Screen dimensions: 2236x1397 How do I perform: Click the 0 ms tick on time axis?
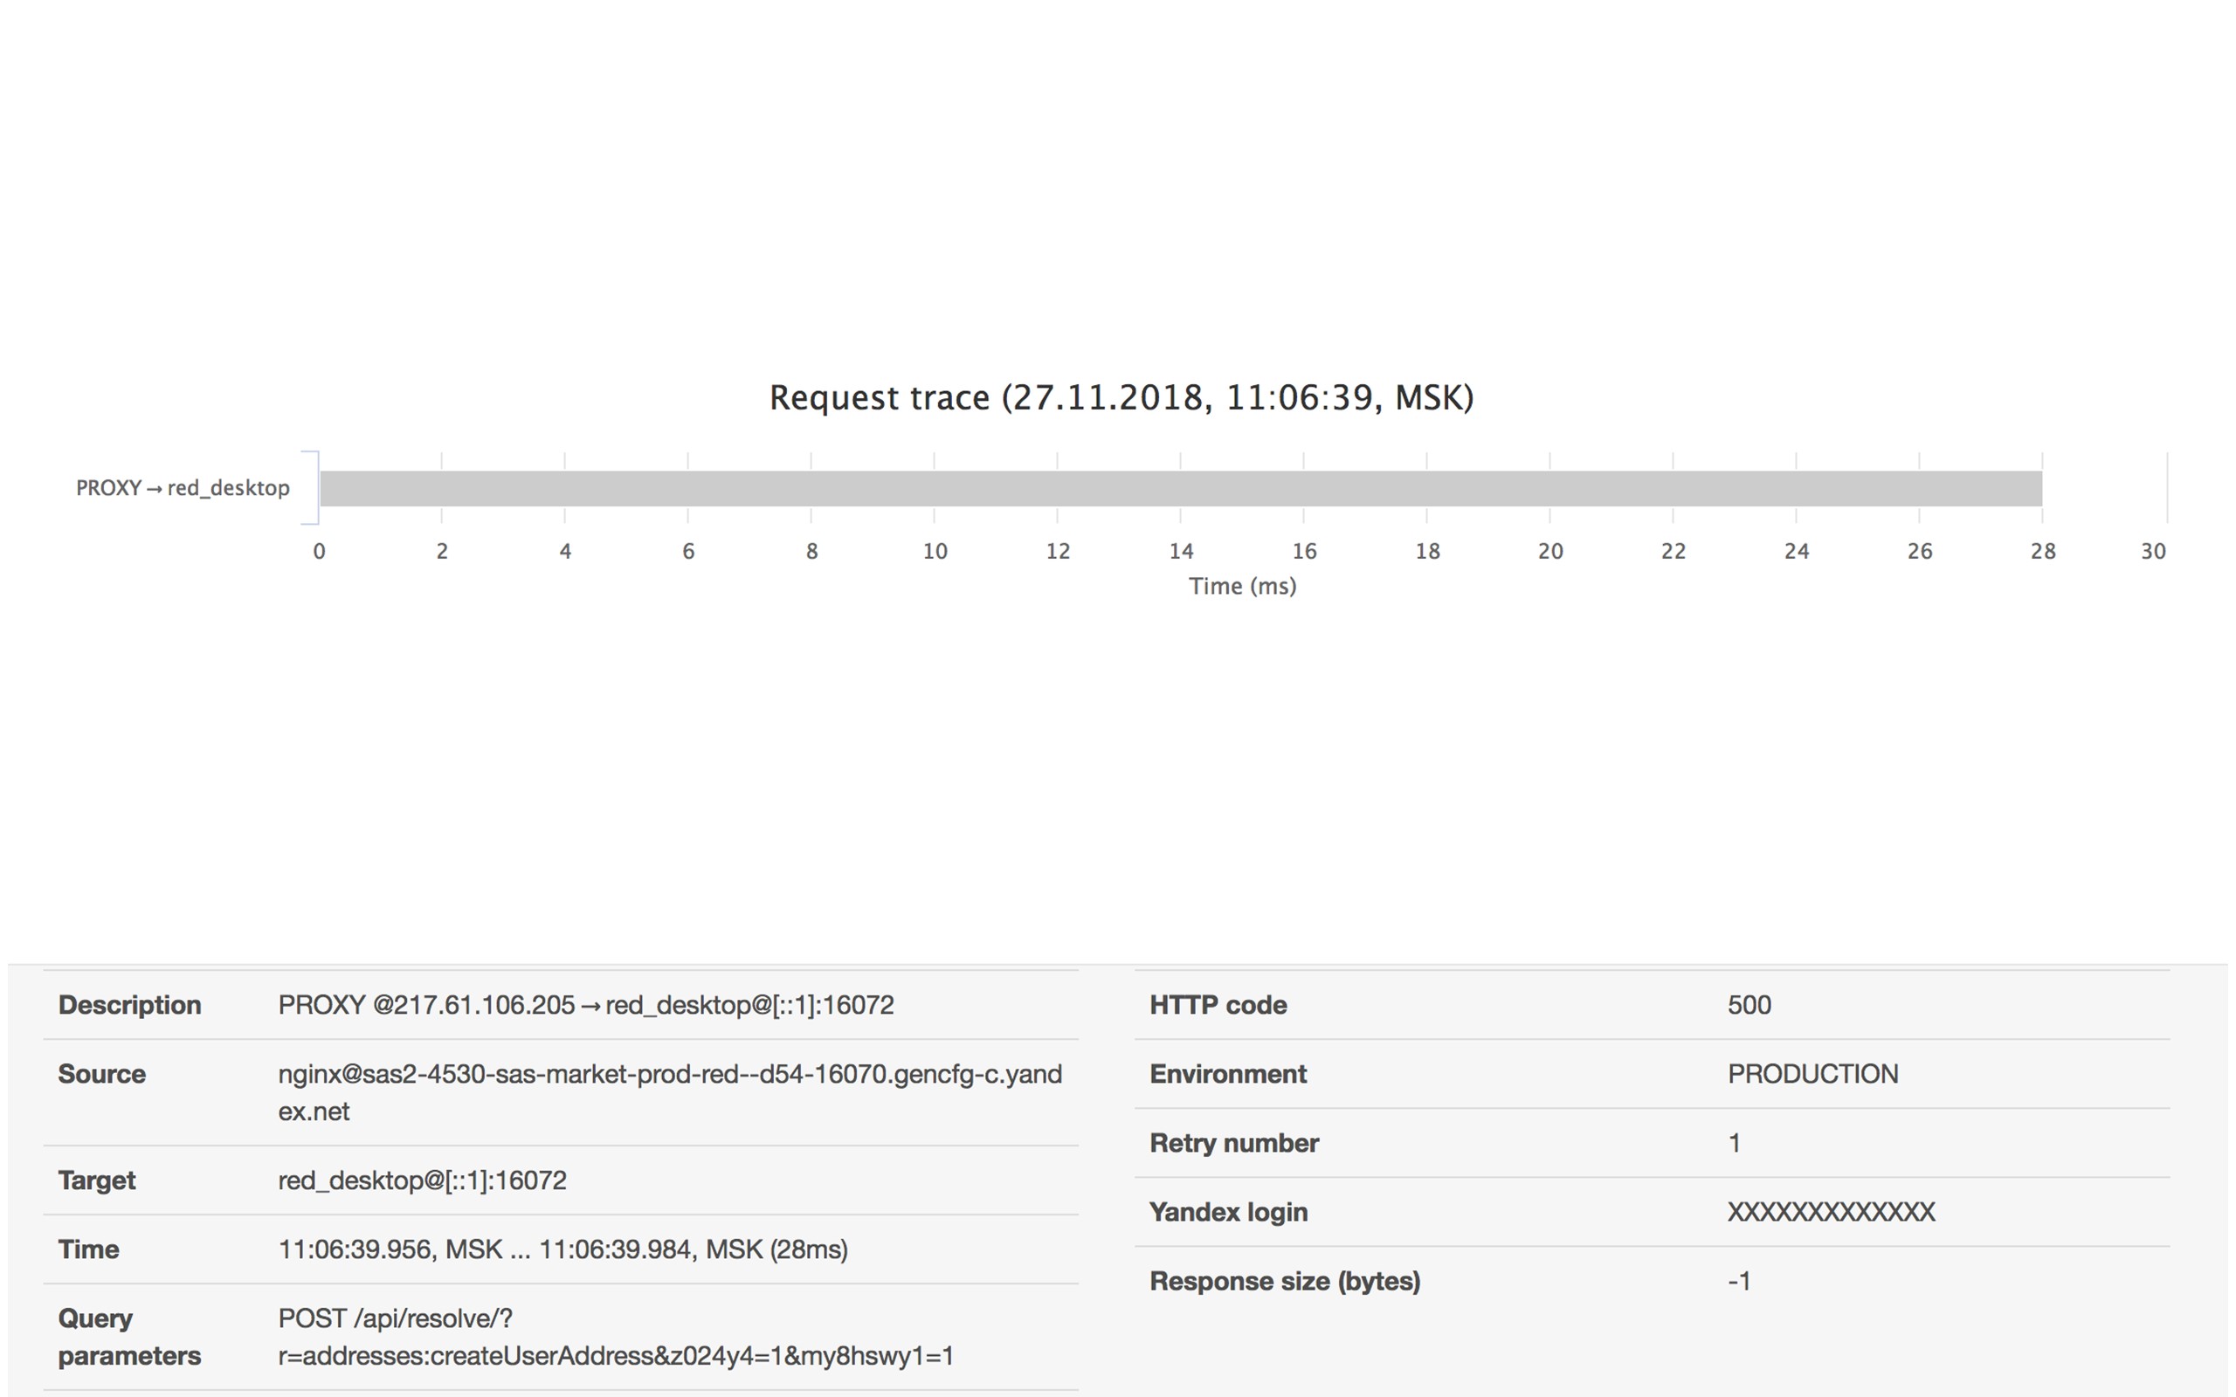click(x=319, y=552)
